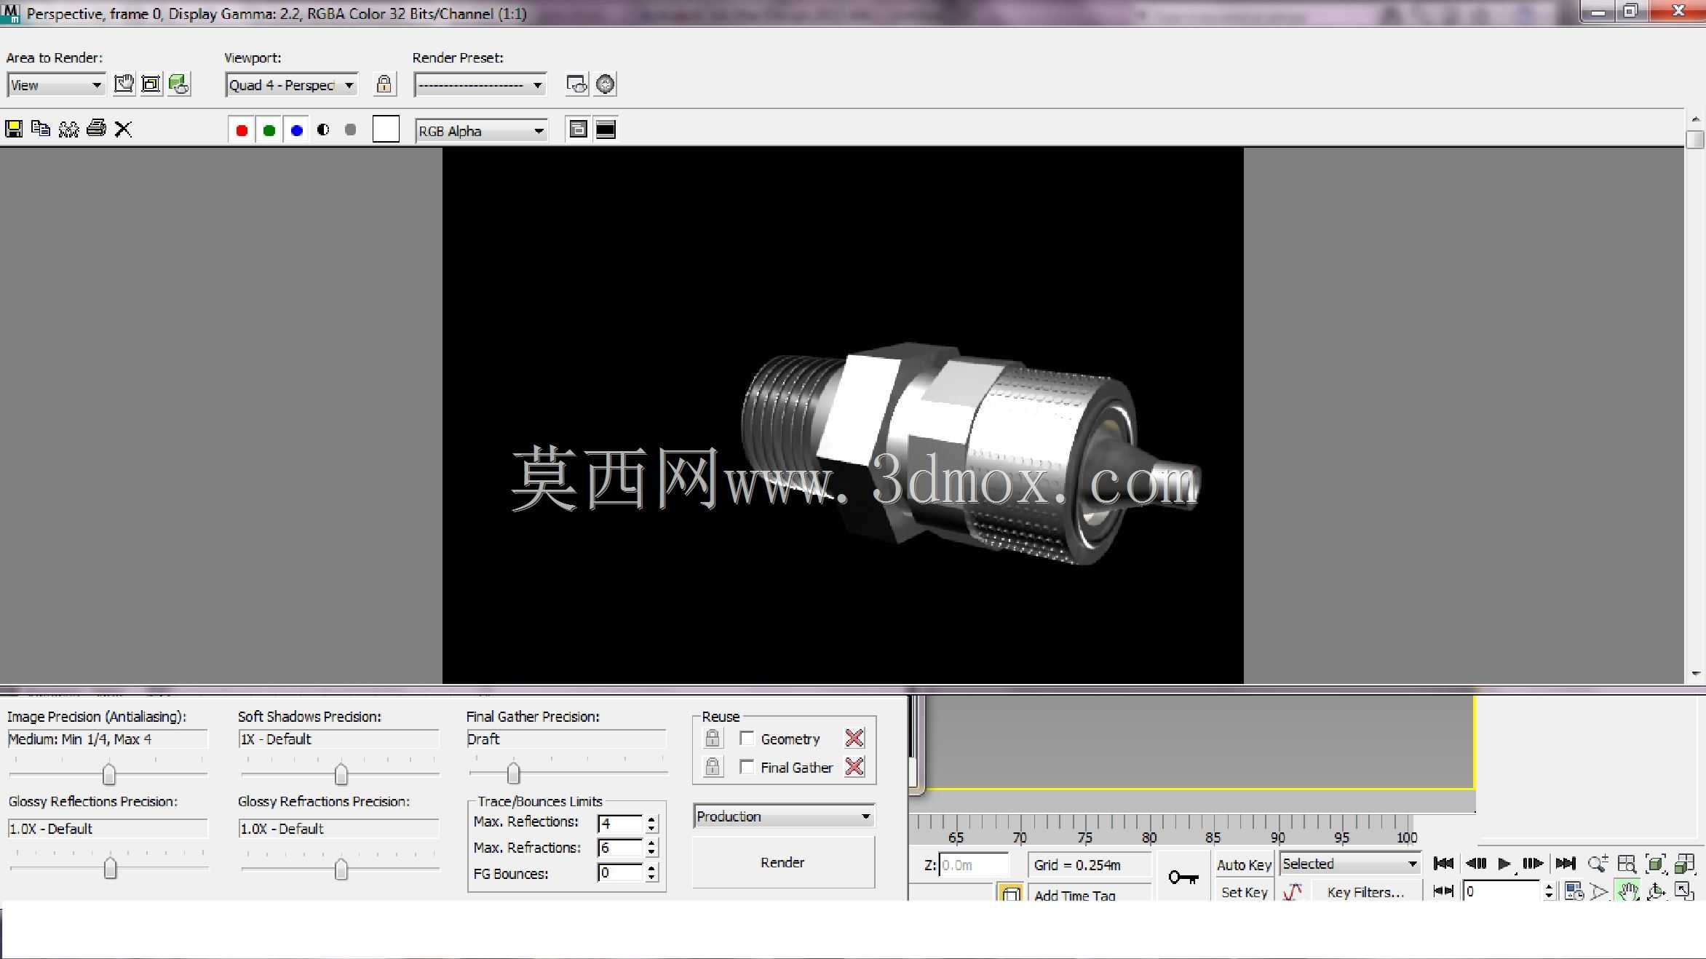
Task: Click the current frame number field
Action: pyautogui.click(x=1501, y=891)
